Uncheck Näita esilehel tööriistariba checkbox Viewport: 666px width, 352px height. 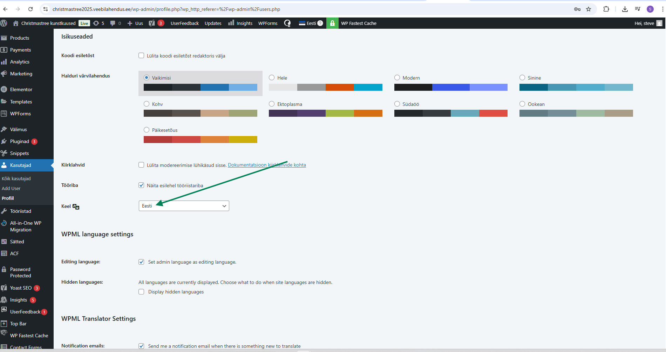[x=141, y=185]
